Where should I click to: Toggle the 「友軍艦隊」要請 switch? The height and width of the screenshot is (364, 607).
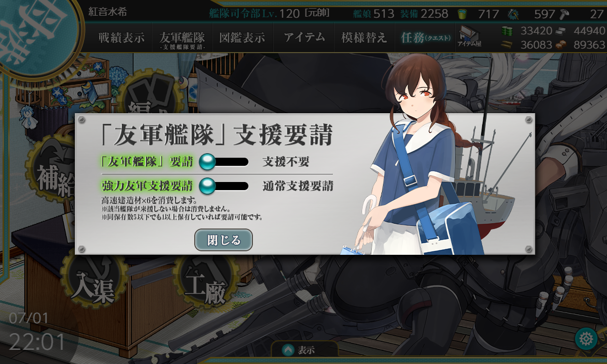[224, 162]
